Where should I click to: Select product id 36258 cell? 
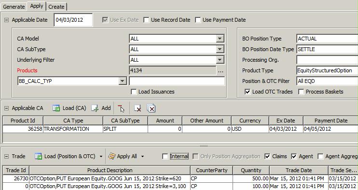point(23,129)
